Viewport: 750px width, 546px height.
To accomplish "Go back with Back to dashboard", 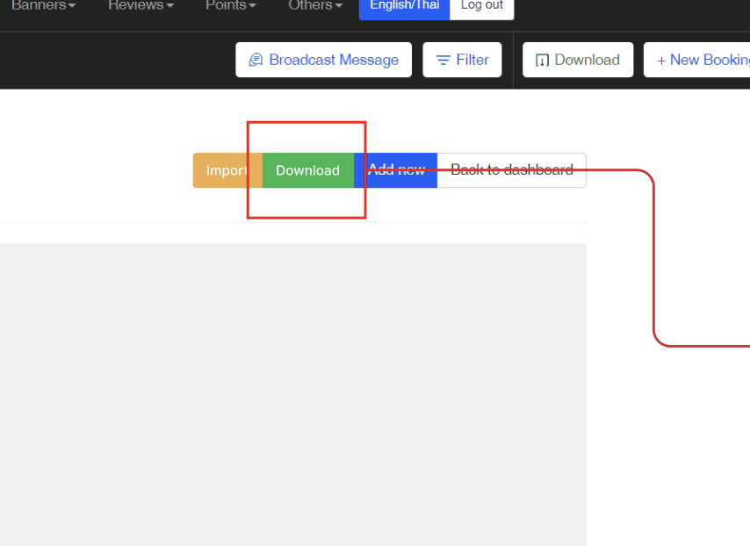I will [511, 170].
